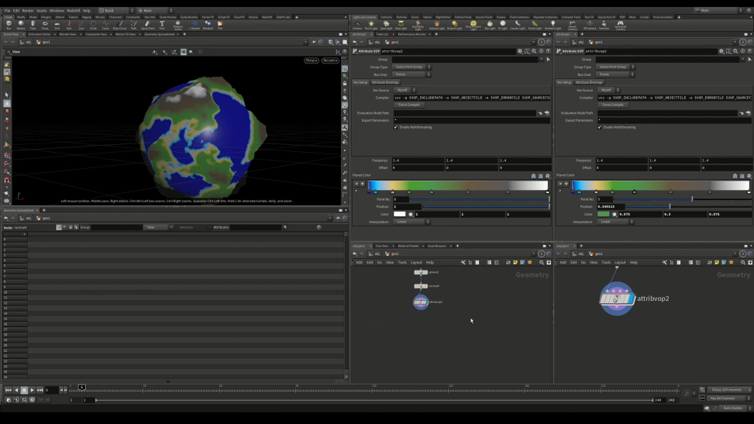Click Play forward in playbar
754x424 pixels.
(x=33, y=391)
